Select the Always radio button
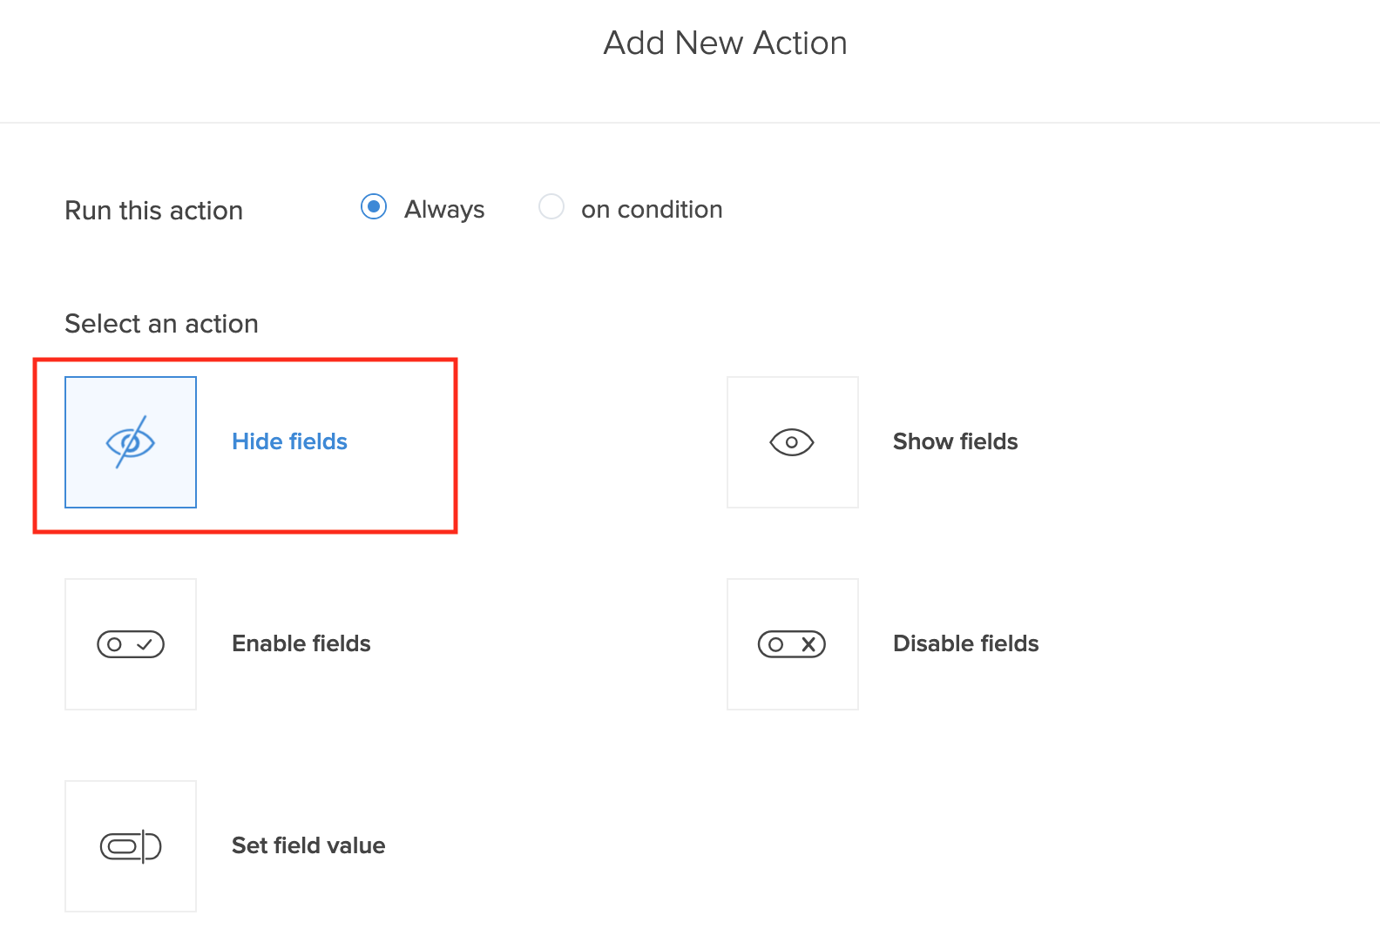 374,207
